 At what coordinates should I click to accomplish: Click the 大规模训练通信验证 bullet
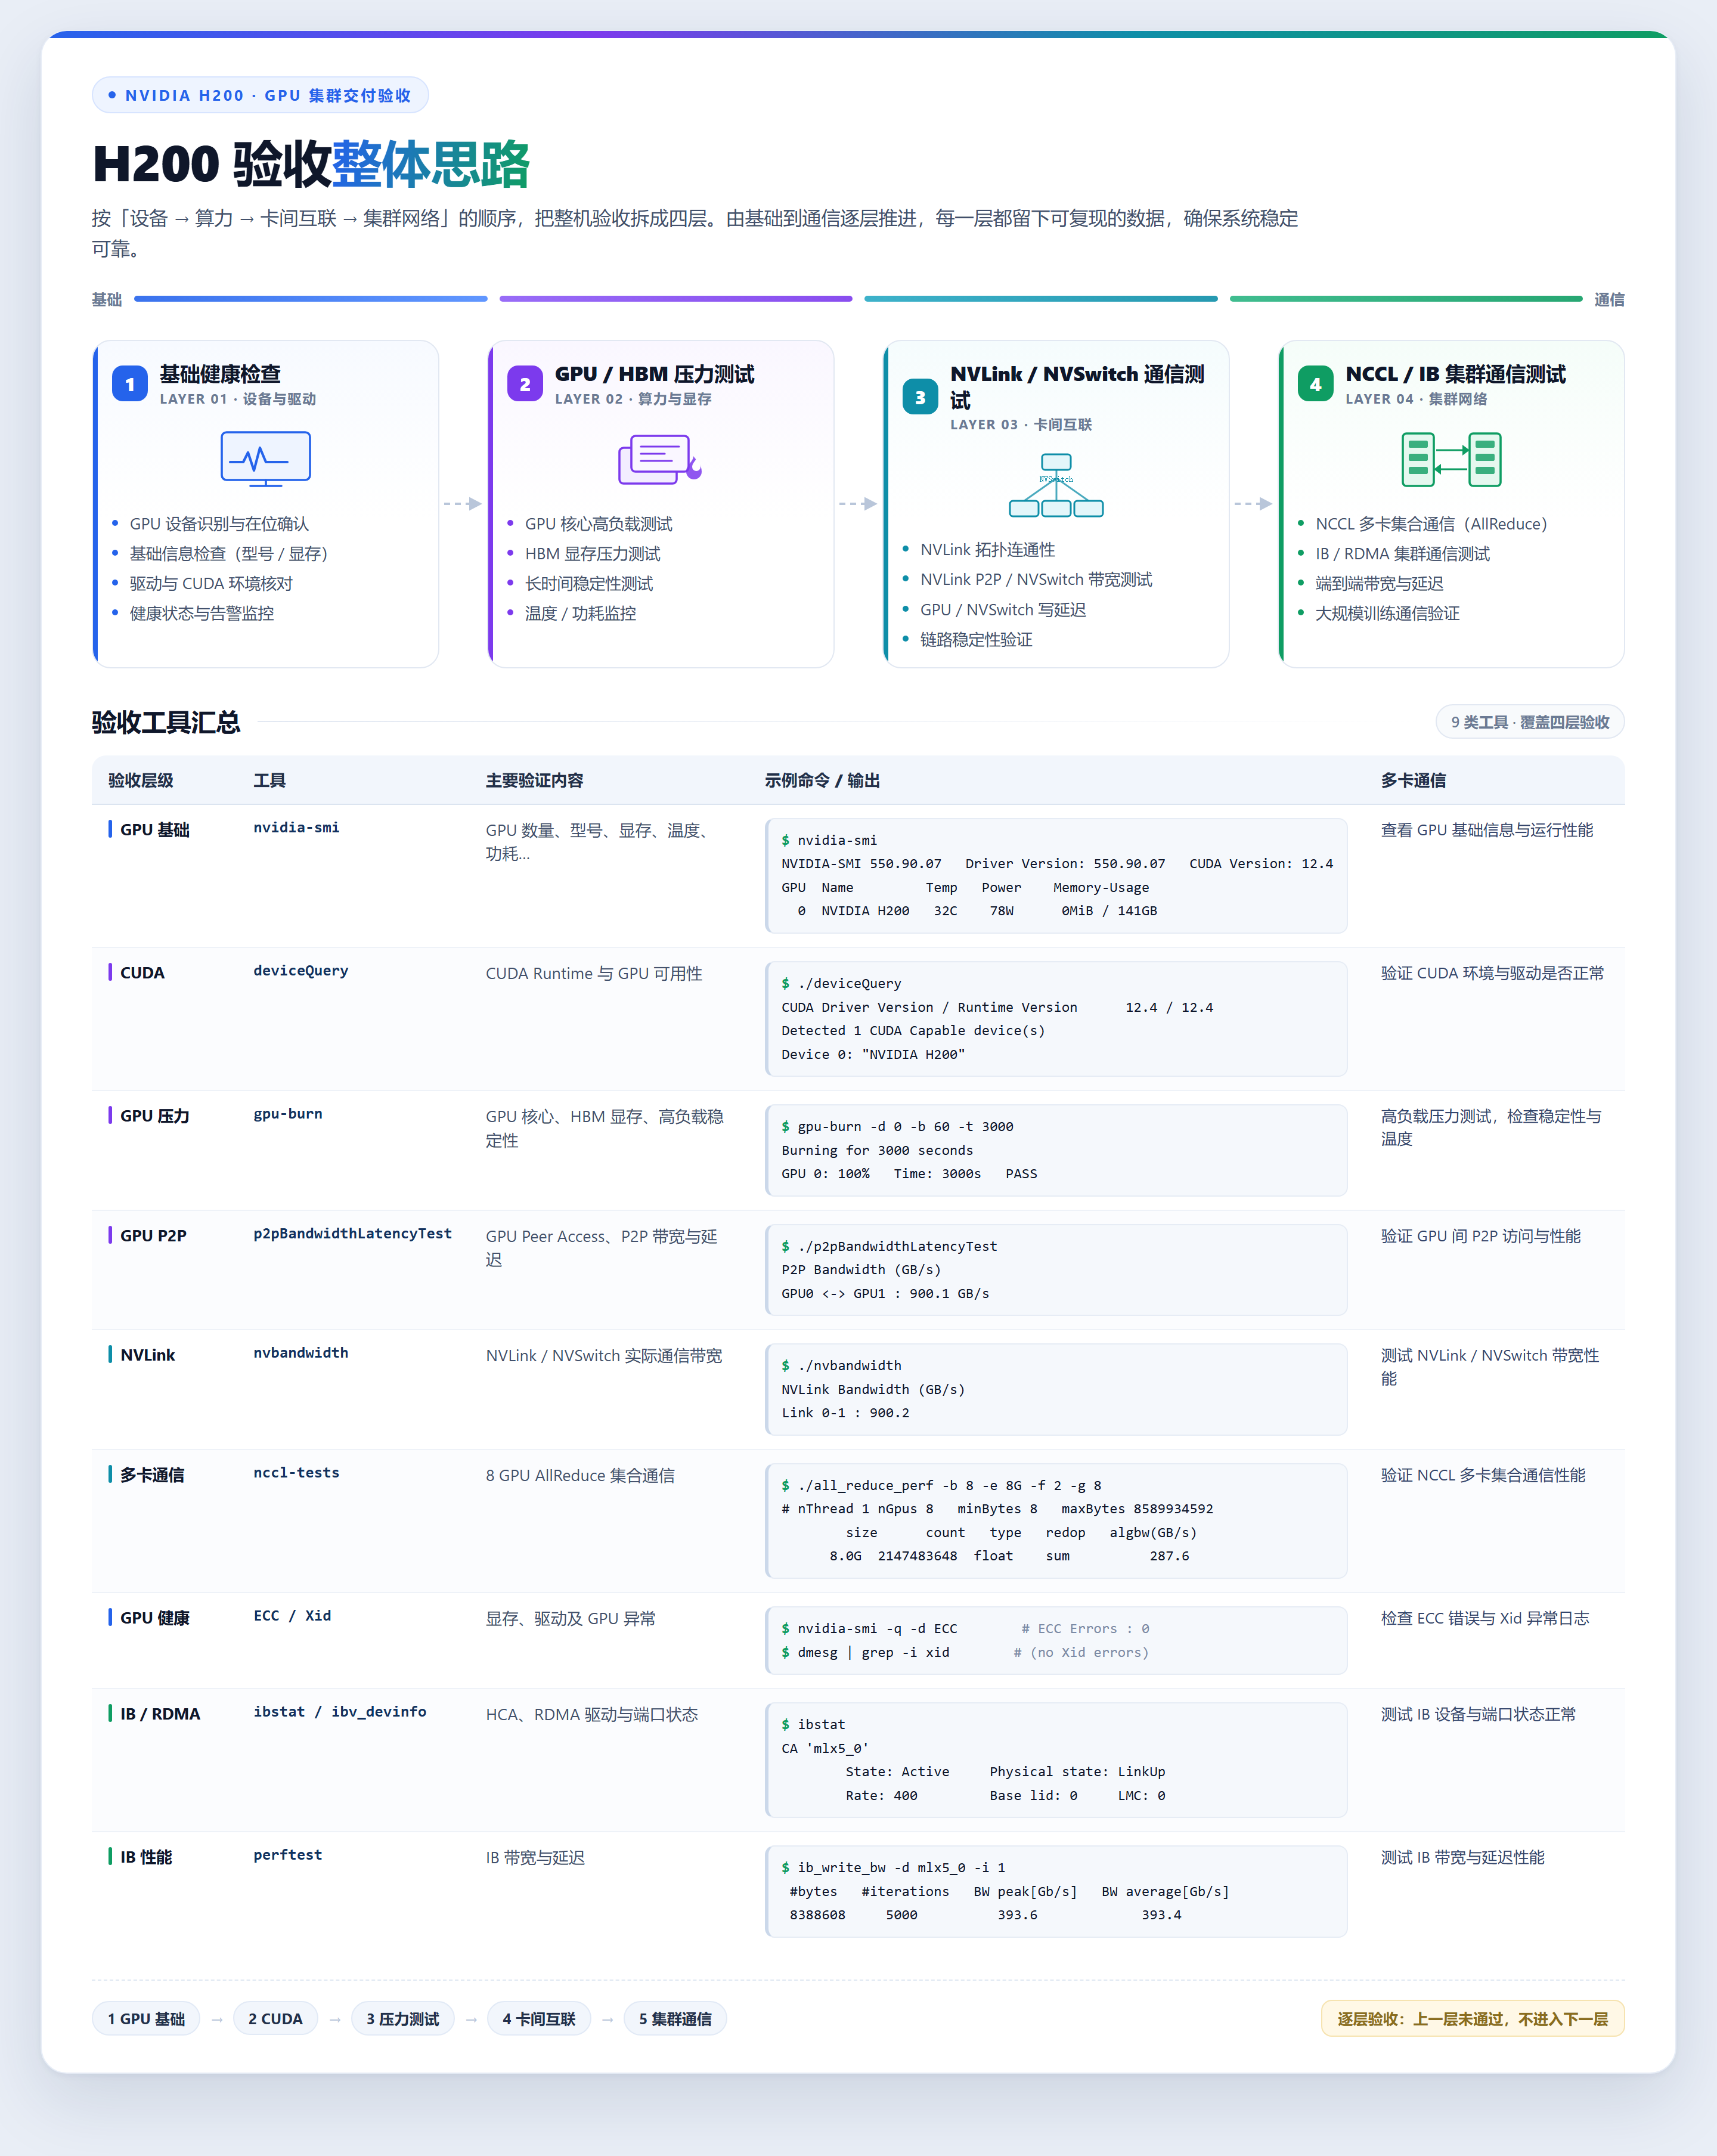[1387, 613]
